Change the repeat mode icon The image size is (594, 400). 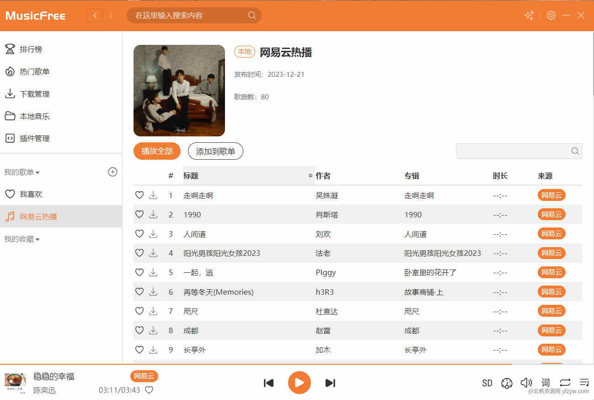tap(565, 382)
